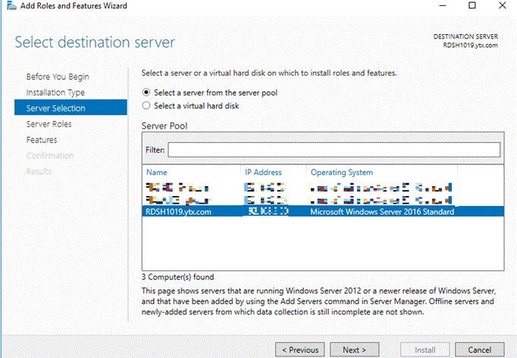This screenshot has width=517, height=358.
Task: Go to the Installation Type step
Action: [55, 92]
